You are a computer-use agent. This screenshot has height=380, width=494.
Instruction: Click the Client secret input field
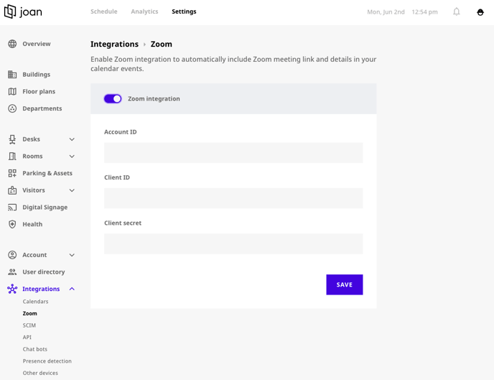click(x=233, y=244)
